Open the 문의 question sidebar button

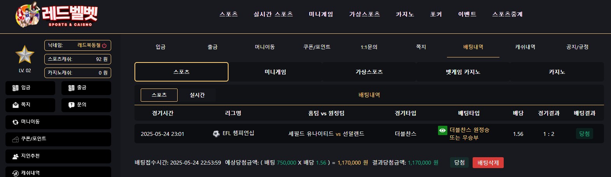[x=86, y=105]
